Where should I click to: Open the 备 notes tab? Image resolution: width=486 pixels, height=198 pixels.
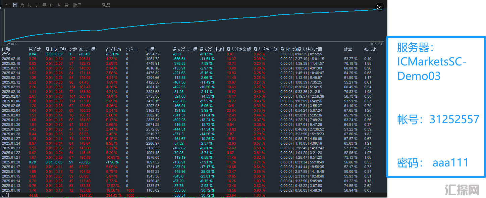66,5
